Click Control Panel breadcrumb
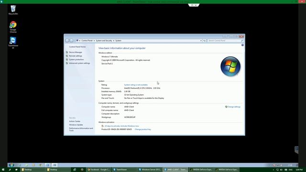The width and height of the screenshot is (306, 172). click(x=87, y=41)
